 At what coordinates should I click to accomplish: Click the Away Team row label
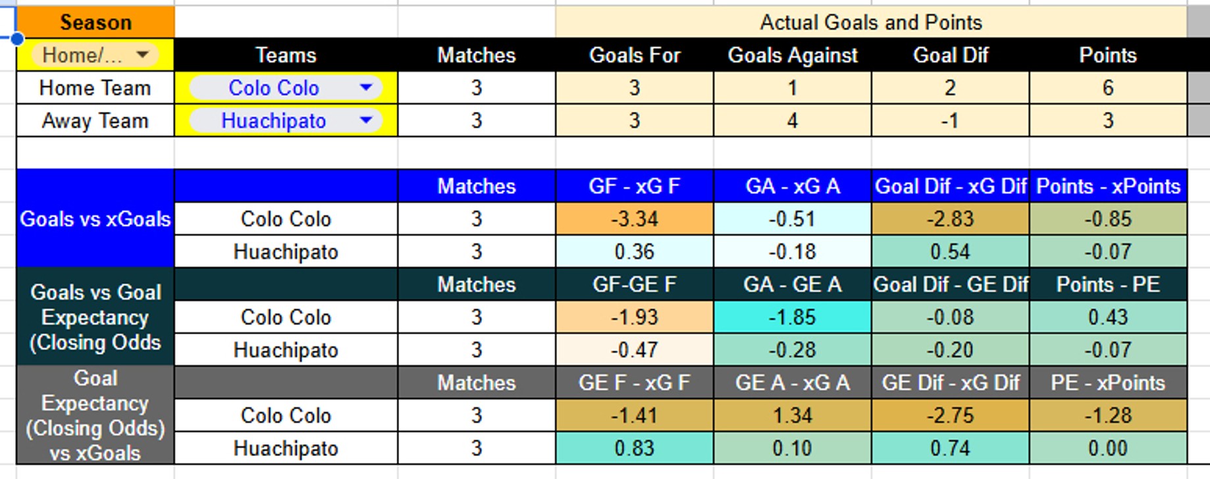[x=94, y=120]
